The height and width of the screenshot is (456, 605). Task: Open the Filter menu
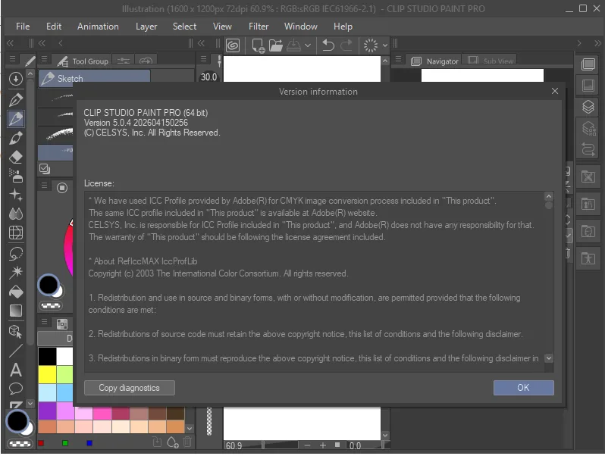pos(258,27)
